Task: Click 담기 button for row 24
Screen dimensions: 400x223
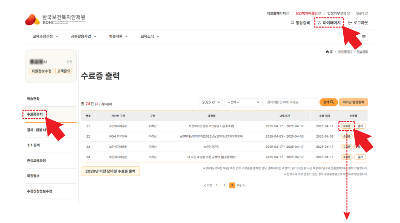Action: (360, 157)
